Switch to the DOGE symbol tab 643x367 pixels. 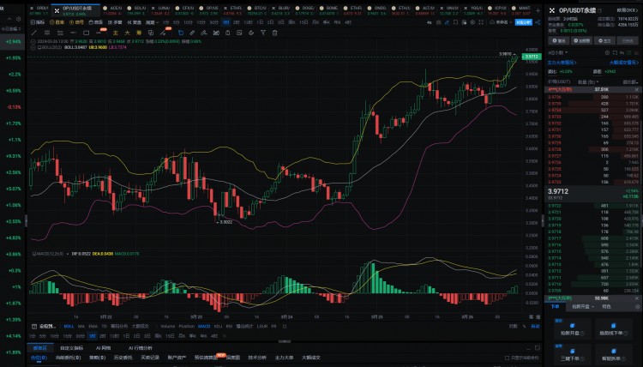point(304,10)
